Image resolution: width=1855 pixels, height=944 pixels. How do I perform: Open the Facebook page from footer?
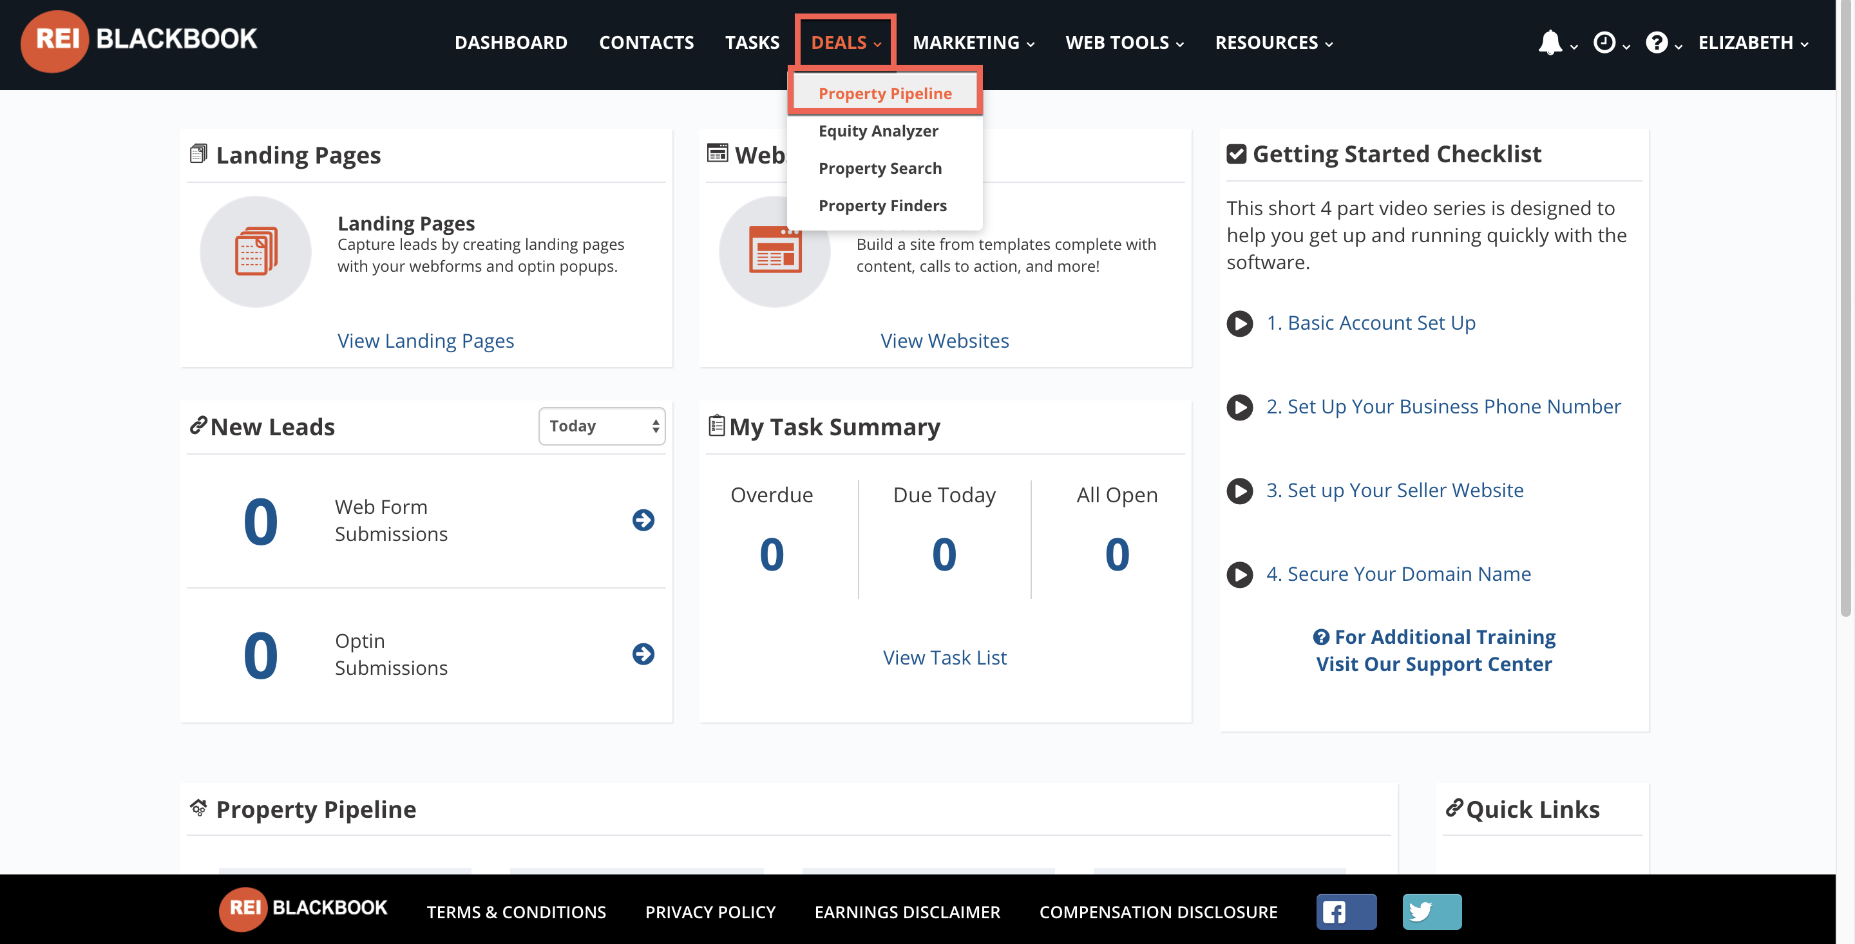click(x=1347, y=912)
